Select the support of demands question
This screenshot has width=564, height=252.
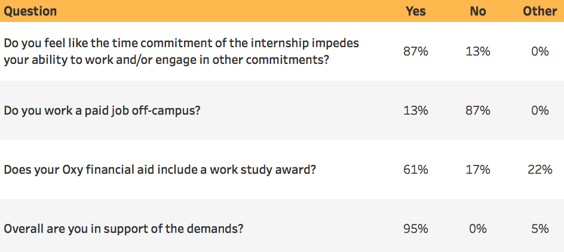click(123, 229)
